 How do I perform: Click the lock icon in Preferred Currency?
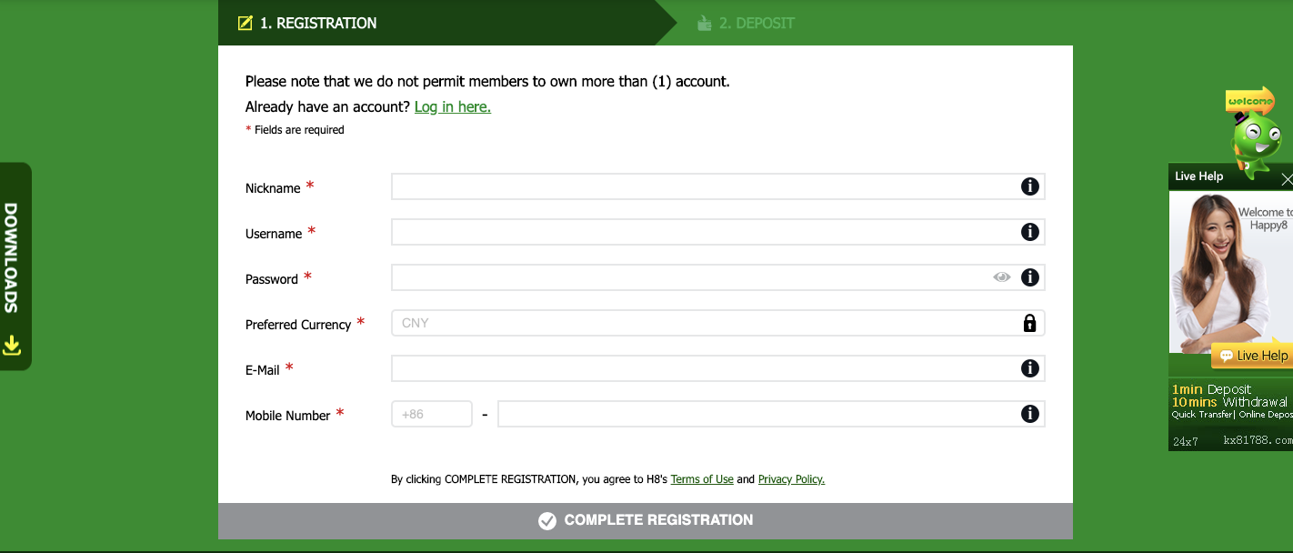[x=1029, y=323]
